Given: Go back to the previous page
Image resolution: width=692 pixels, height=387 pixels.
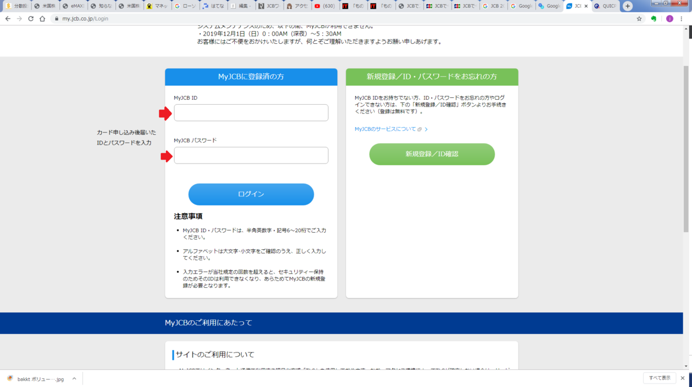Looking at the screenshot, I should click(x=7, y=18).
